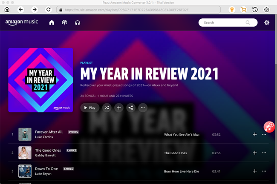Open song title Down To One
Screen dimensions: 277x184
click(46, 169)
